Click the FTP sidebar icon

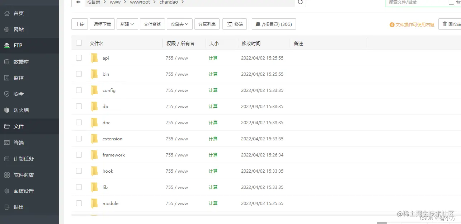tap(7, 46)
